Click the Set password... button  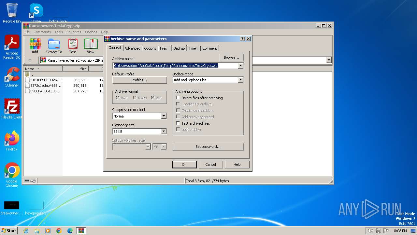tap(208, 147)
